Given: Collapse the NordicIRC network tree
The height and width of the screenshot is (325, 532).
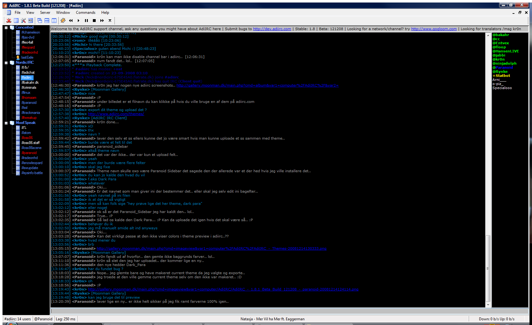Looking at the screenshot, I should (x=6, y=62).
